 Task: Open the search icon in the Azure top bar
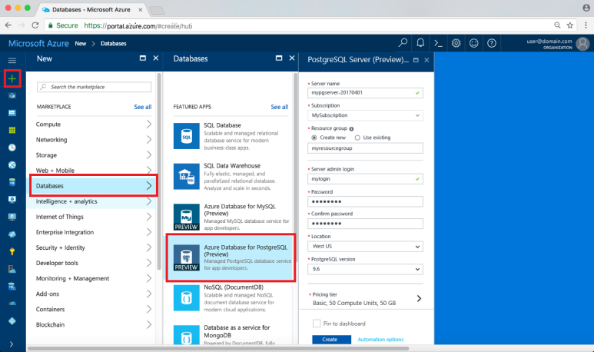point(403,43)
